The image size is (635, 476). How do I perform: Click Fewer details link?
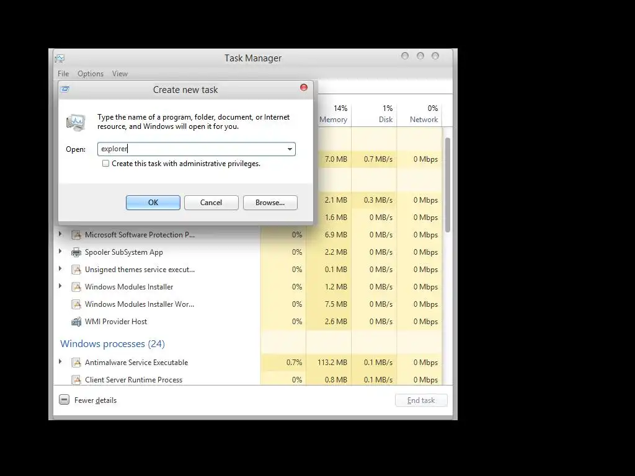click(95, 400)
